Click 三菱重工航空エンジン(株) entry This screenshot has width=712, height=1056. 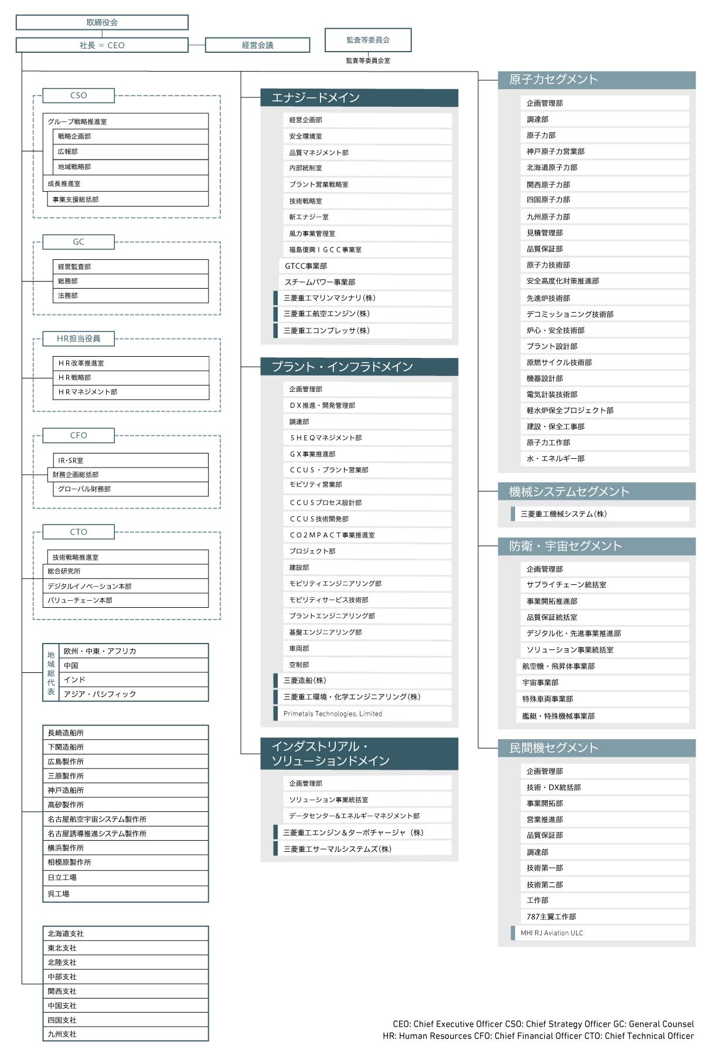coord(363,314)
